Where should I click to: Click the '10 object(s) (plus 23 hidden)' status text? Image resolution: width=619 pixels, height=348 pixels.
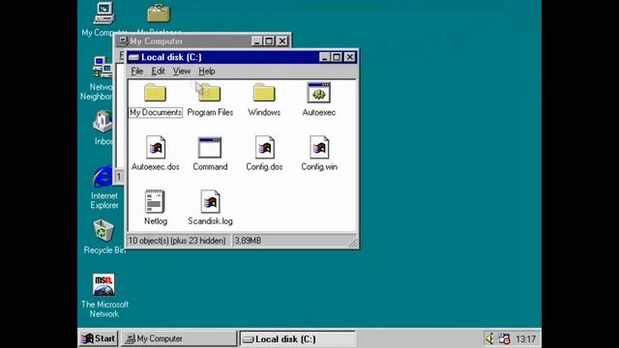tap(177, 241)
